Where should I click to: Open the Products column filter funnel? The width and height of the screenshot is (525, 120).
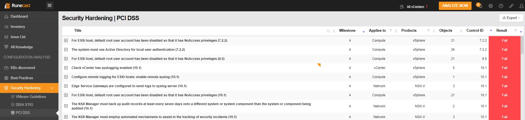[429, 30]
